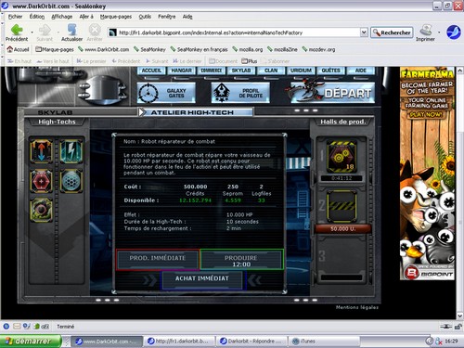Select the energy lightning High-Tech icon
The height and width of the screenshot is (348, 464).
[71, 151]
